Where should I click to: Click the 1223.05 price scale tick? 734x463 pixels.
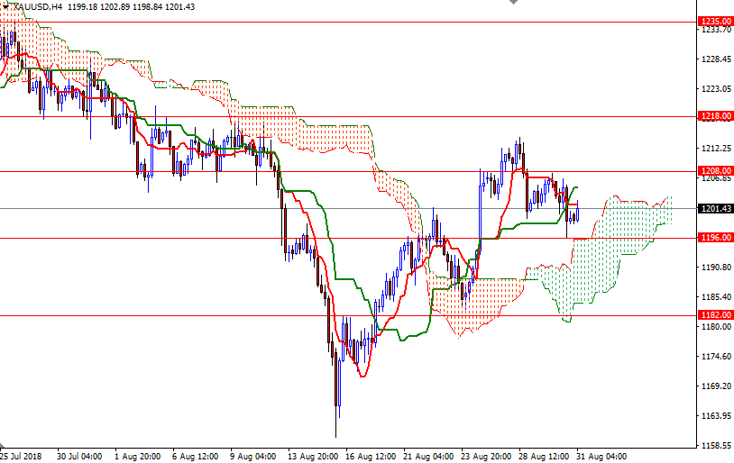714,89
